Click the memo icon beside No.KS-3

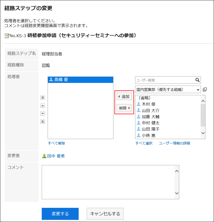[x=7, y=36]
